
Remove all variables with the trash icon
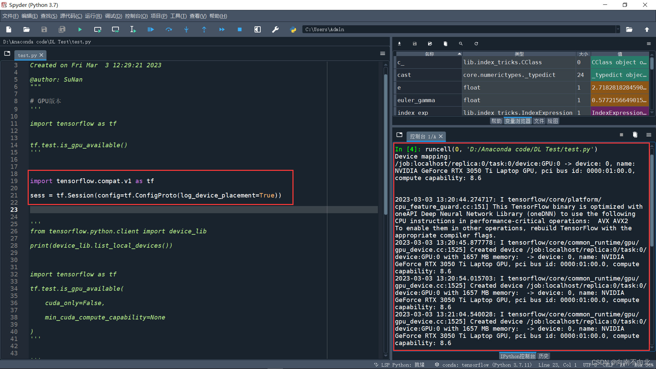[x=446, y=44]
